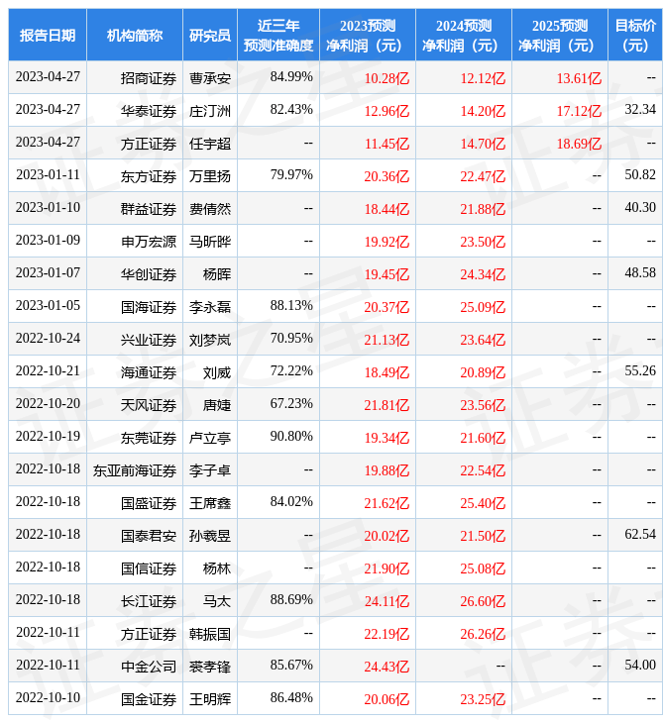663x723 pixels.
Task: Click the 报告日期 column header
Action: coord(48,35)
